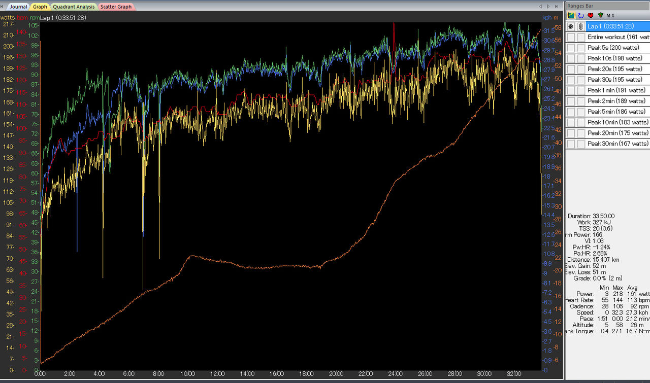
Task: Open the Quadrant Analysis tab
Action: coord(73,7)
